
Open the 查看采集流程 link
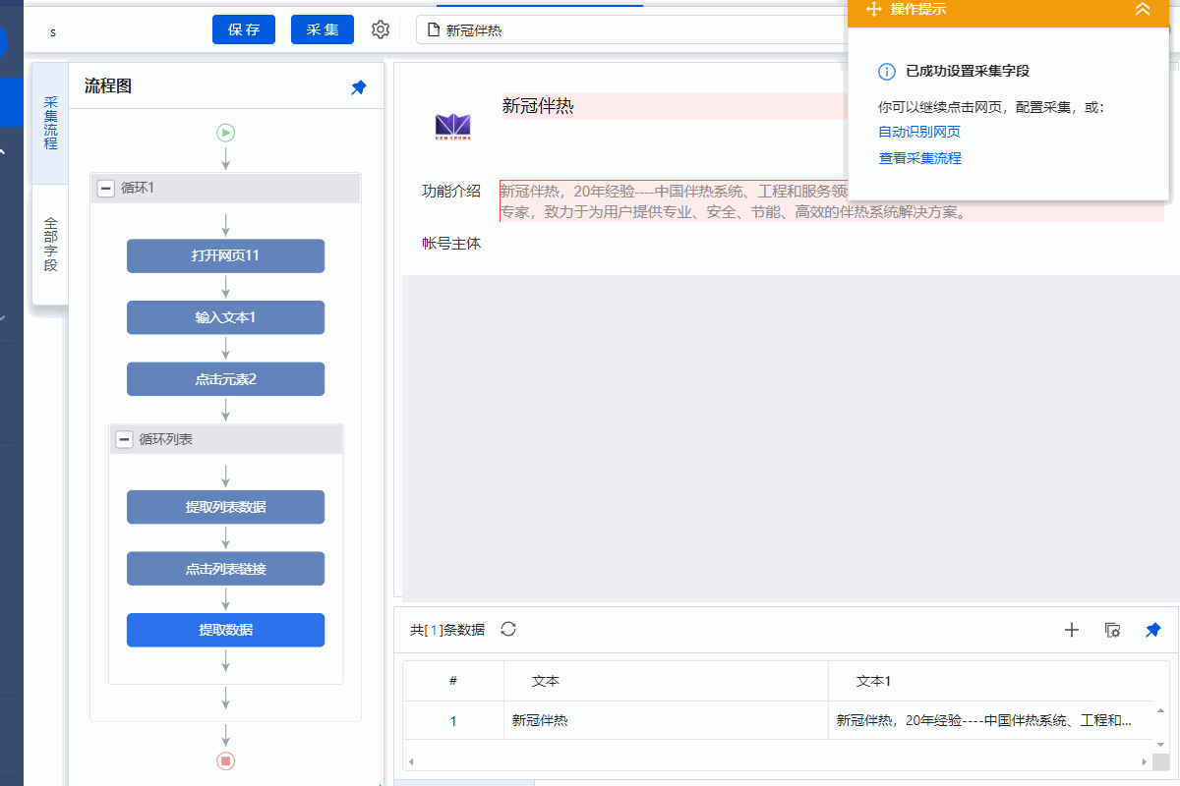click(919, 158)
